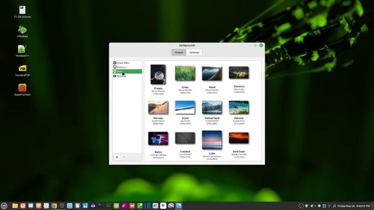Open the Pictures folder in sidebar
Image resolution: width=374 pixels, height=210 pixels.
pos(127,76)
